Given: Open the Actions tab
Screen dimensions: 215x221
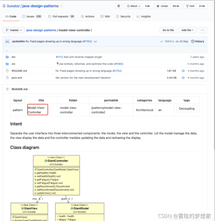Looking at the screenshot, I should [87, 17].
